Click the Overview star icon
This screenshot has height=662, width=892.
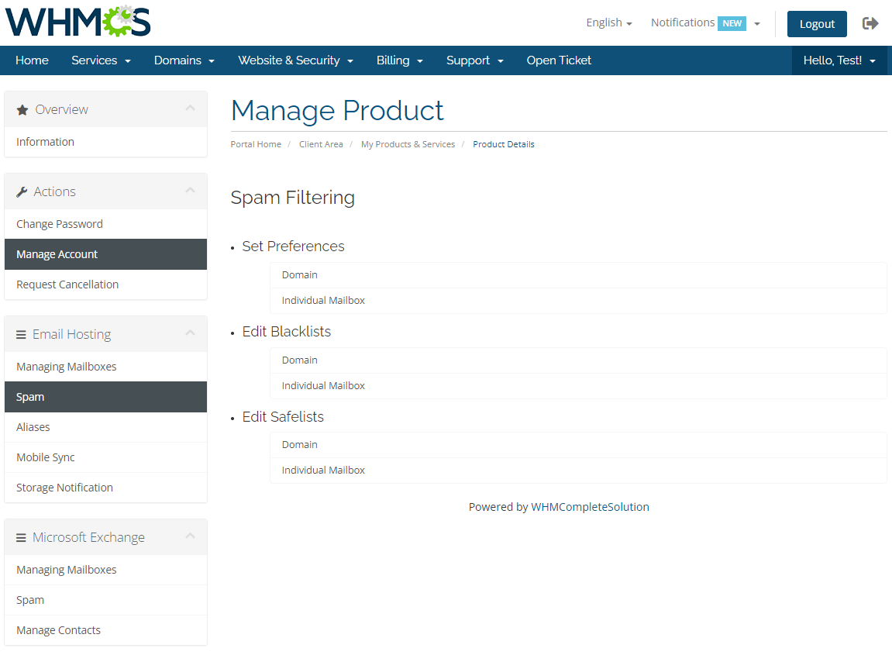[x=22, y=110]
